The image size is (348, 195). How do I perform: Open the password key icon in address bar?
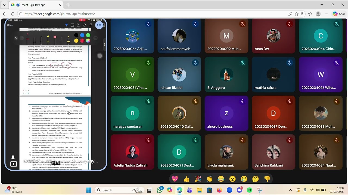(x=290, y=14)
